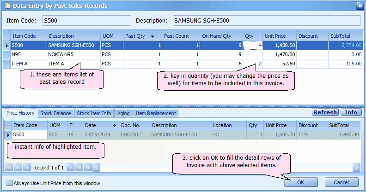Click scroll-right arrow at navigator bar end
The height and width of the screenshot is (192, 366).
[356, 167]
